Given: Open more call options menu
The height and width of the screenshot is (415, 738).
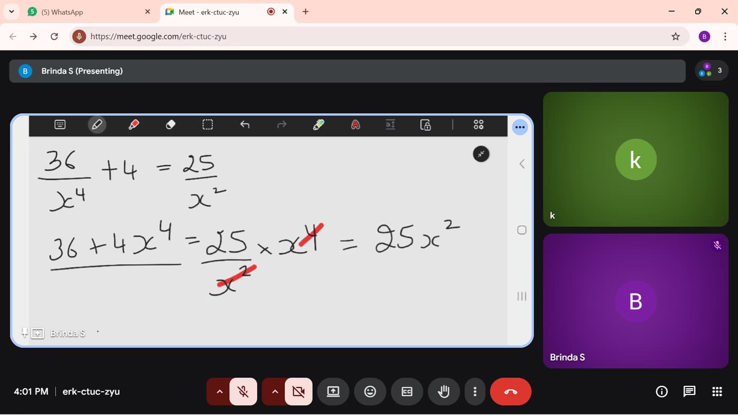Looking at the screenshot, I should (475, 391).
